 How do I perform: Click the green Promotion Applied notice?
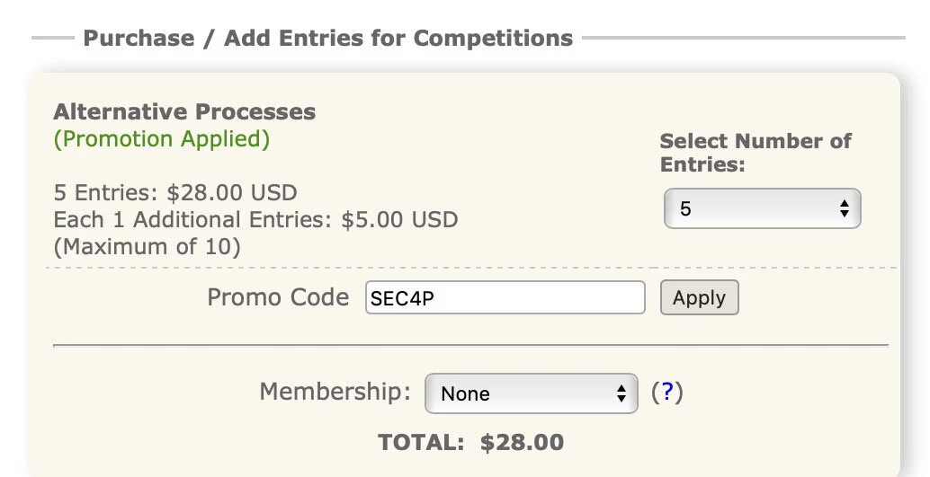[161, 139]
